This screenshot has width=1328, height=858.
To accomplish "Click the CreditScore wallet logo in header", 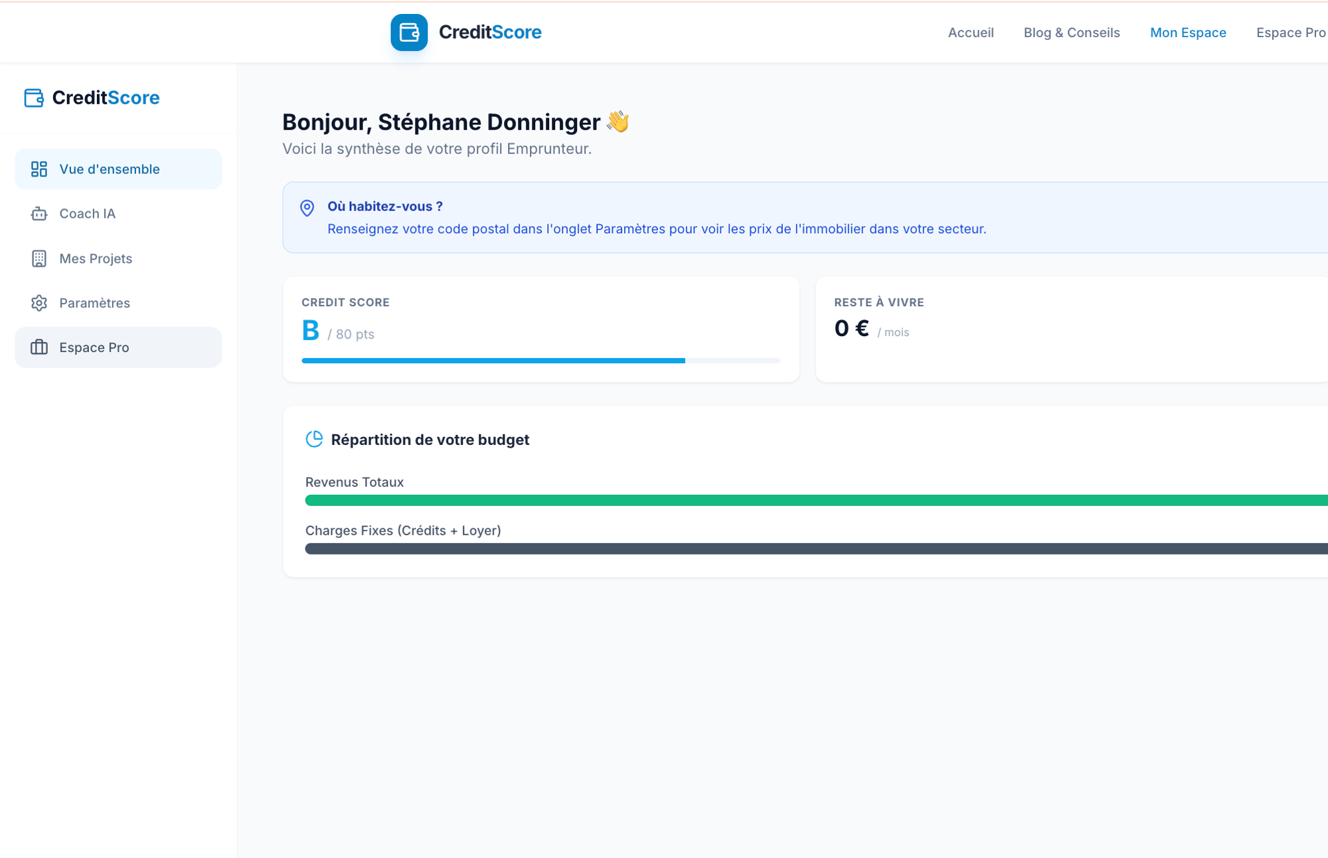I will pos(408,33).
